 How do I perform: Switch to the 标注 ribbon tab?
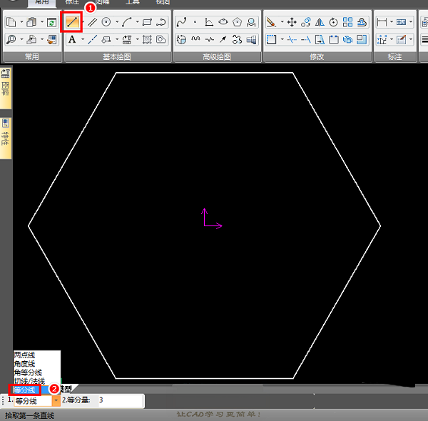click(72, 2)
